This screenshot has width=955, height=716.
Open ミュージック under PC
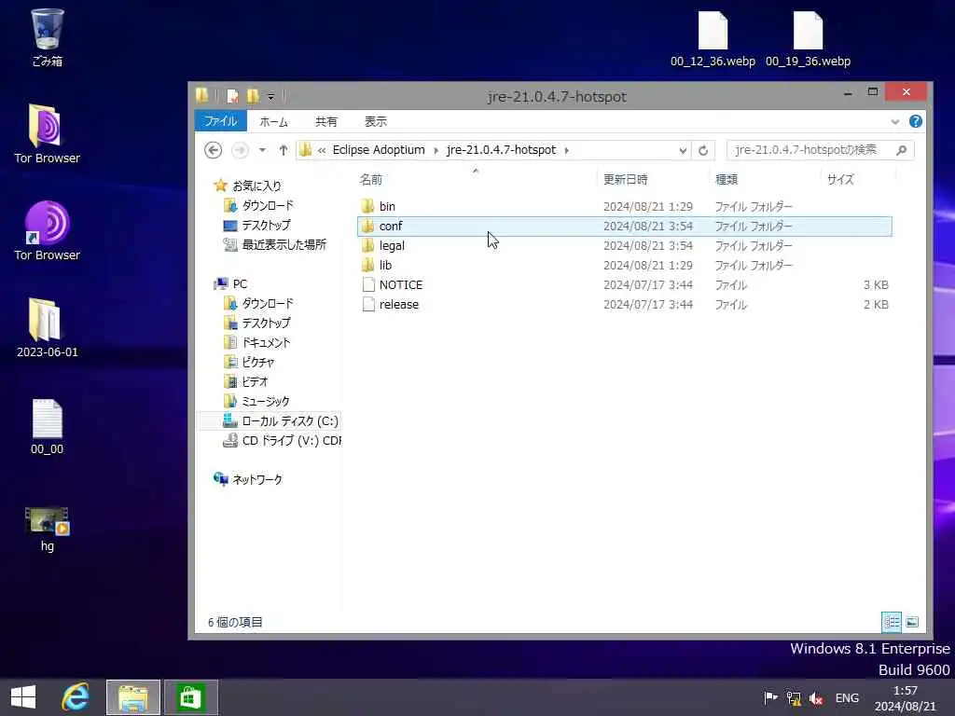pyautogui.click(x=256, y=401)
